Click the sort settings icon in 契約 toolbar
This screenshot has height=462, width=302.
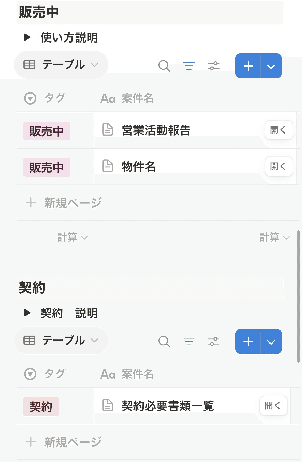[x=213, y=342]
